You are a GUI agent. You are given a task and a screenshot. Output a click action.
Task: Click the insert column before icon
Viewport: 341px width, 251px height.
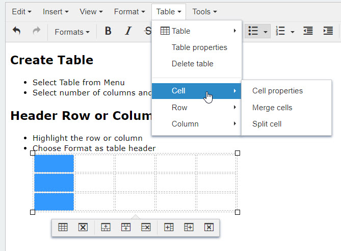169,228
